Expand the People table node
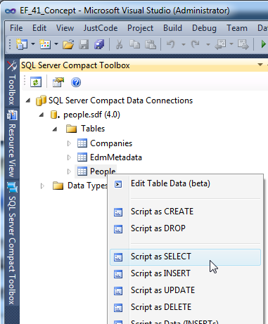 (69, 171)
